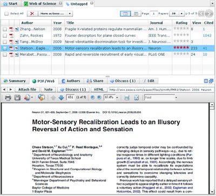This screenshot has height=196, width=216.
Task: Expand the PDF export tool dropdown arrow
Action: click(32, 98)
